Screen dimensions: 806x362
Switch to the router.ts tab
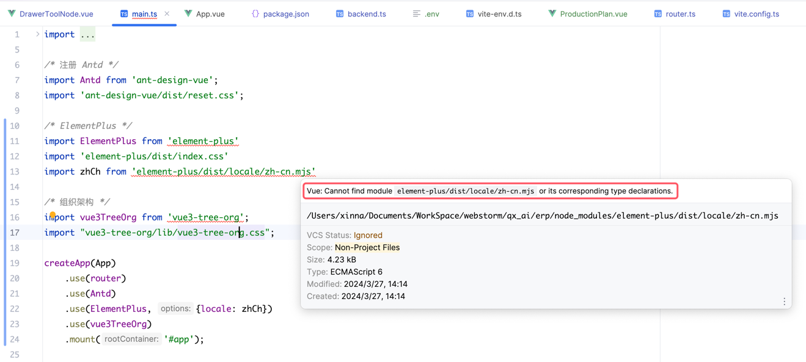(x=675, y=13)
